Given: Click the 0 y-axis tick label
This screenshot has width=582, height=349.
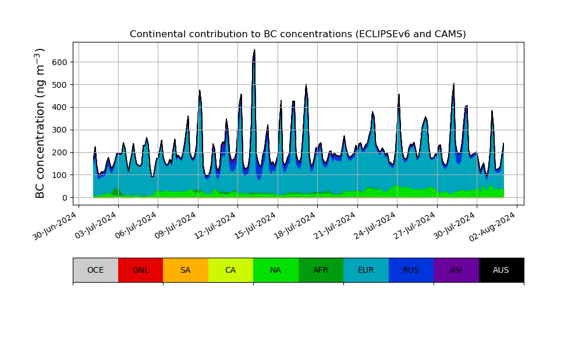Looking at the screenshot, I should [65, 198].
